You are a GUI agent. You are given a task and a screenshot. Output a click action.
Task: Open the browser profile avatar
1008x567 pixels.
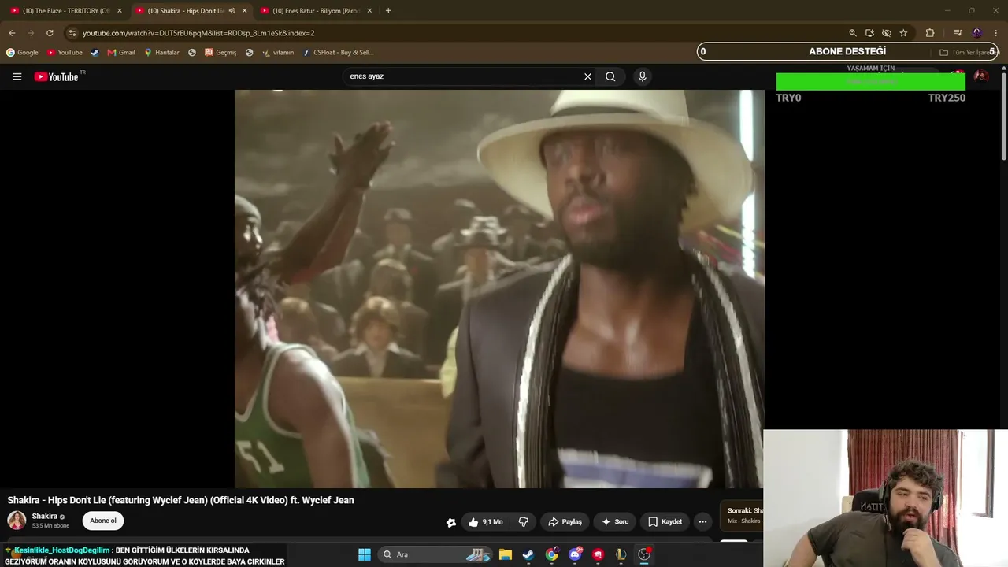977,33
